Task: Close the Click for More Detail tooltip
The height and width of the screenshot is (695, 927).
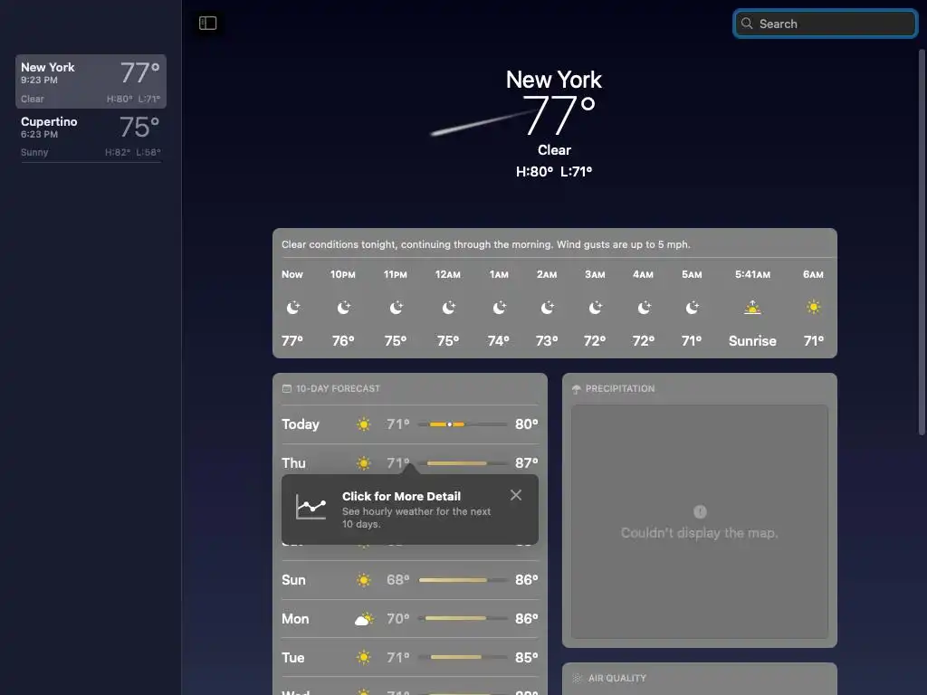Action: coord(515,495)
